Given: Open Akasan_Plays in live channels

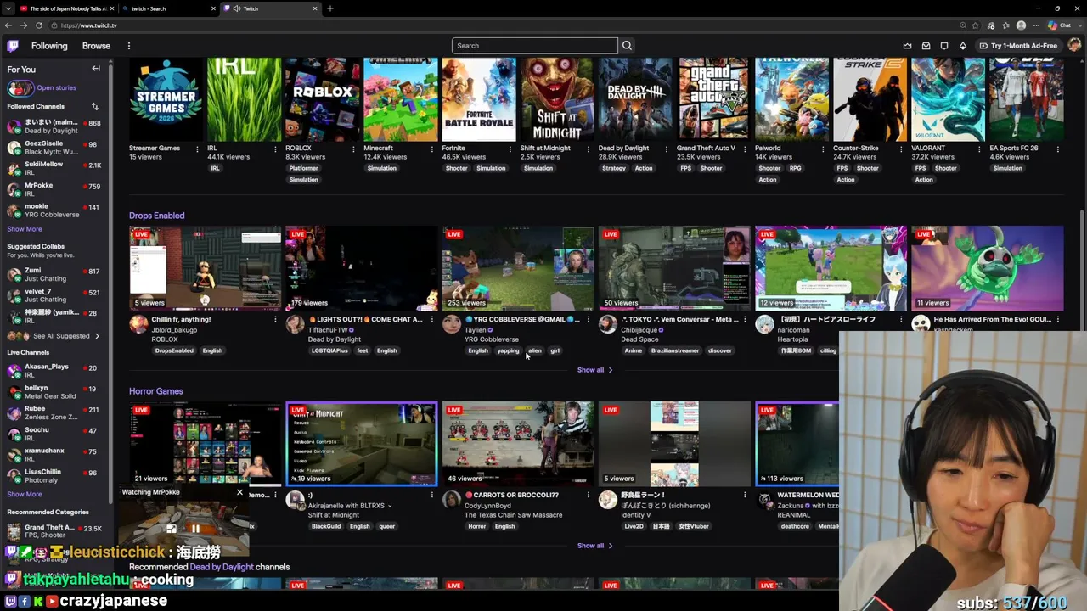Looking at the screenshot, I should click(x=54, y=370).
